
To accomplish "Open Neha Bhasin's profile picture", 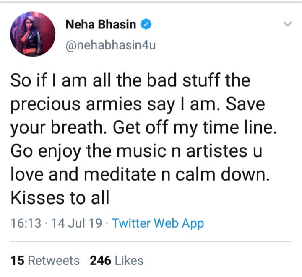I will point(33,34).
